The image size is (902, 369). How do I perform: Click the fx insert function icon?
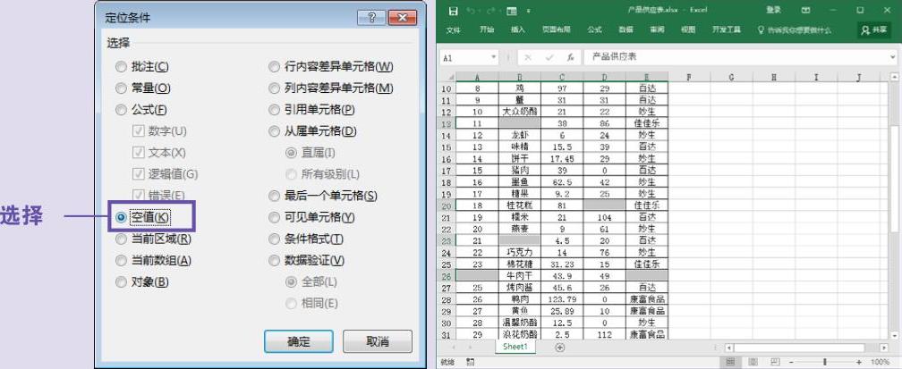point(570,57)
